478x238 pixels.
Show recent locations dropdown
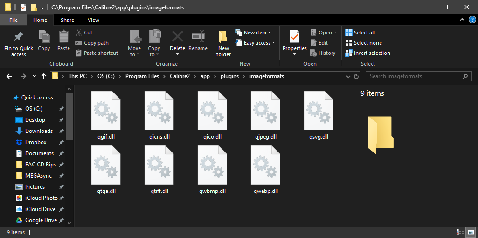[34, 76]
